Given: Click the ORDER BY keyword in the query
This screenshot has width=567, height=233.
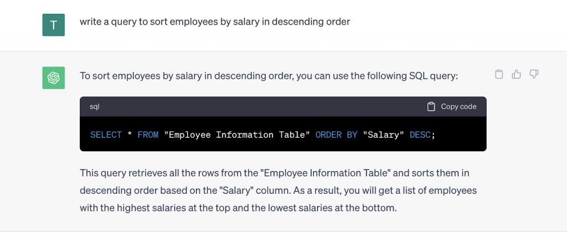Looking at the screenshot, I should coord(336,135).
